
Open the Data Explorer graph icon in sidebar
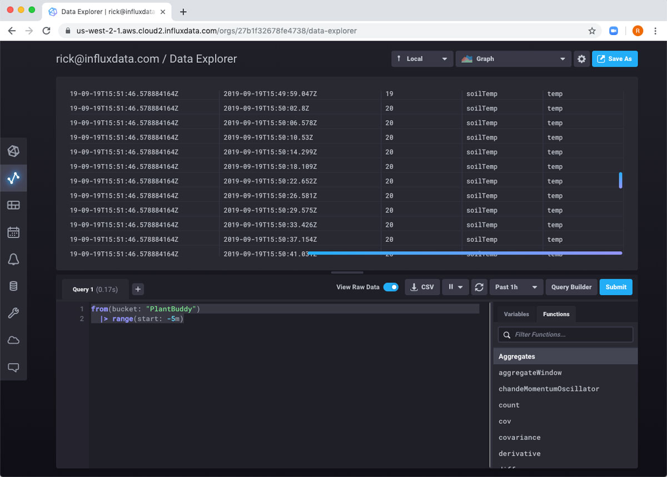coord(13,178)
